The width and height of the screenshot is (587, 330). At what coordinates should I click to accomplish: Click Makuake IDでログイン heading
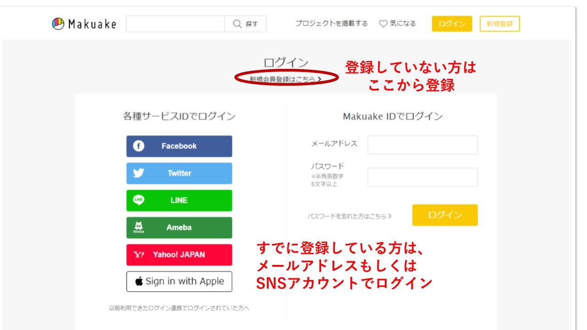tap(393, 116)
